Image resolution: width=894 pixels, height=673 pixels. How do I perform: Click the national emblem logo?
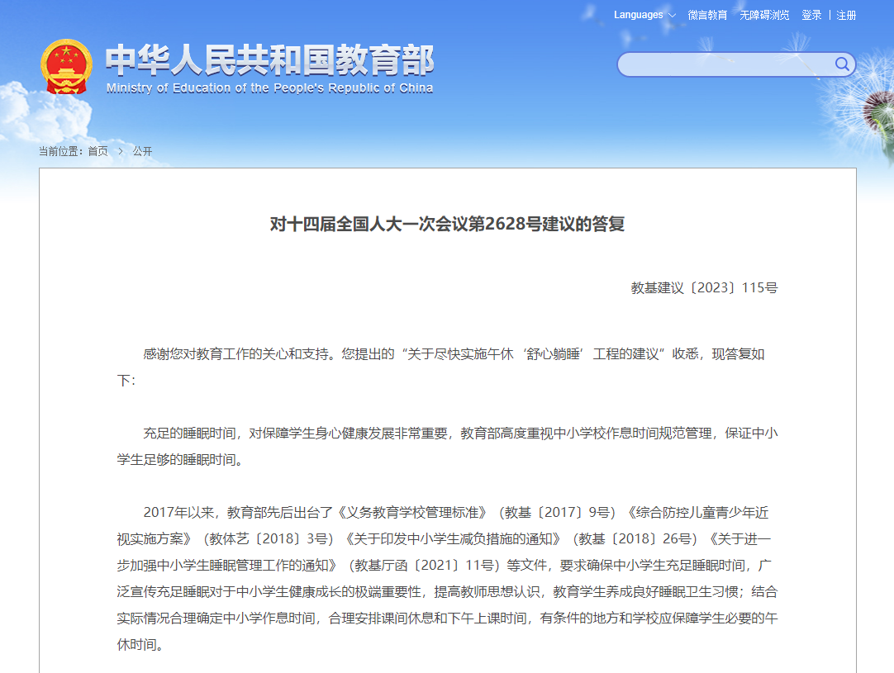click(x=66, y=67)
